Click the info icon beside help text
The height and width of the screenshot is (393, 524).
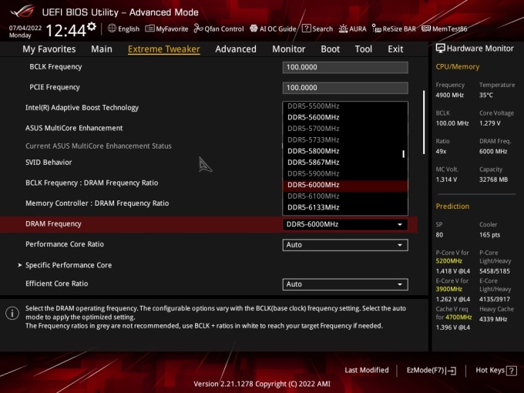[12, 313]
